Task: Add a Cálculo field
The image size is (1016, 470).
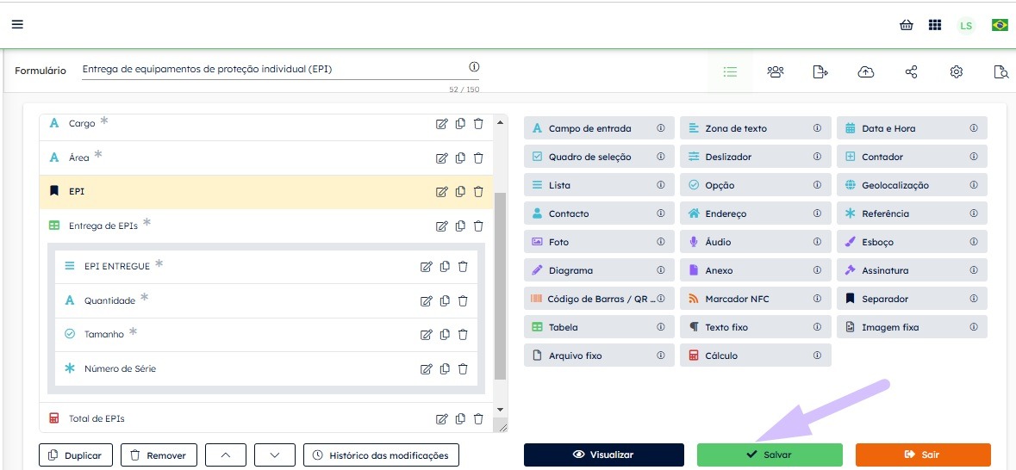Action: (755, 356)
